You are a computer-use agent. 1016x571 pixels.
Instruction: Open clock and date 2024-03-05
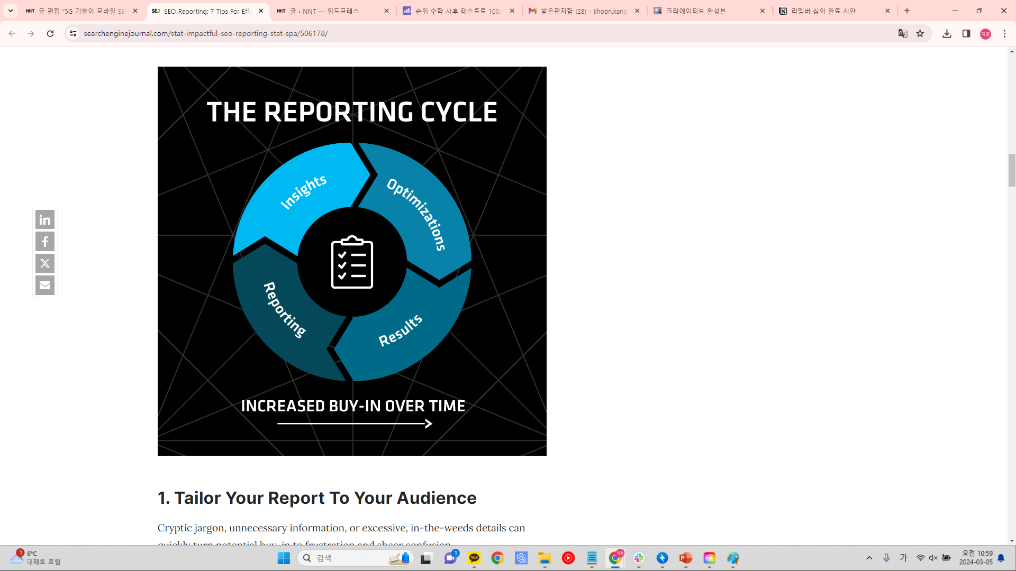click(976, 558)
